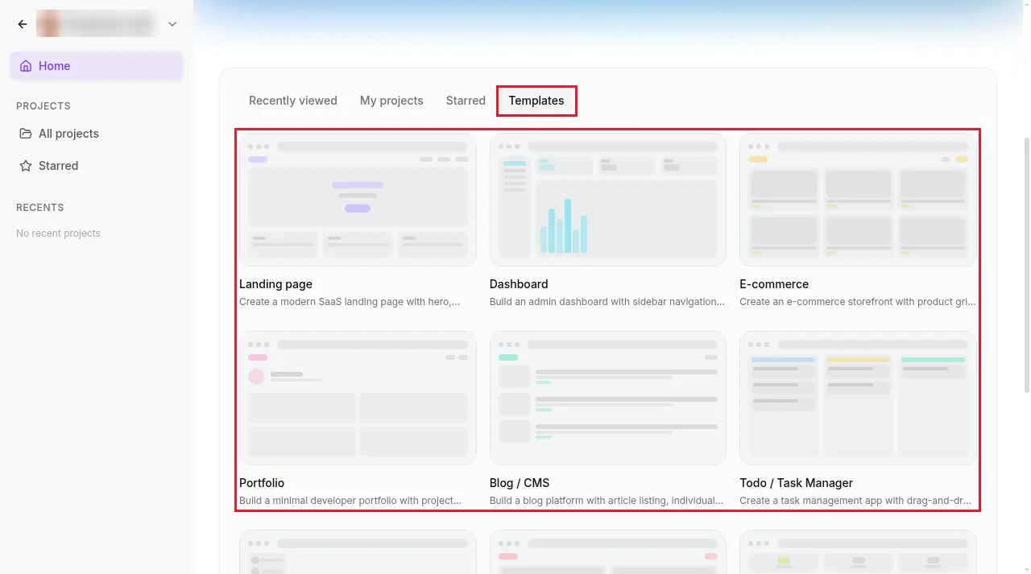Click 'Create a task management app' description
This screenshot has height=574, width=1031.
[855, 501]
